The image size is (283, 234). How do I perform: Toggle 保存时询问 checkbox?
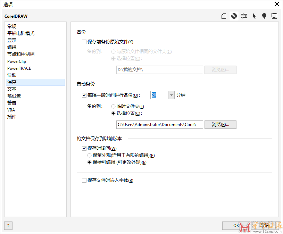pos(84,148)
